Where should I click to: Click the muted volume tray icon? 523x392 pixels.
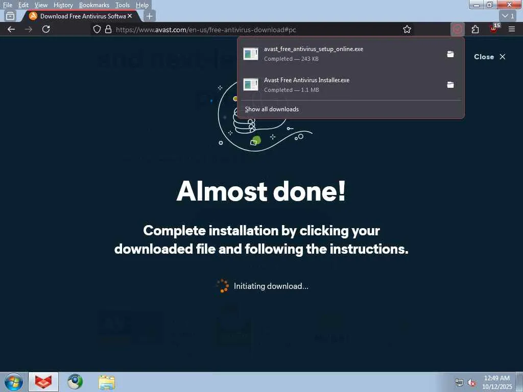point(471,383)
